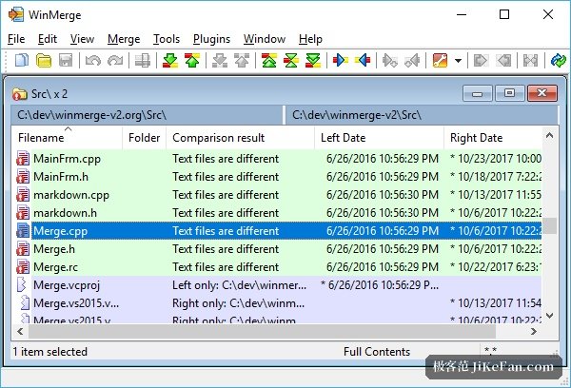Undo the last action via toolbar
Screen dimensions: 571x388
(93, 60)
